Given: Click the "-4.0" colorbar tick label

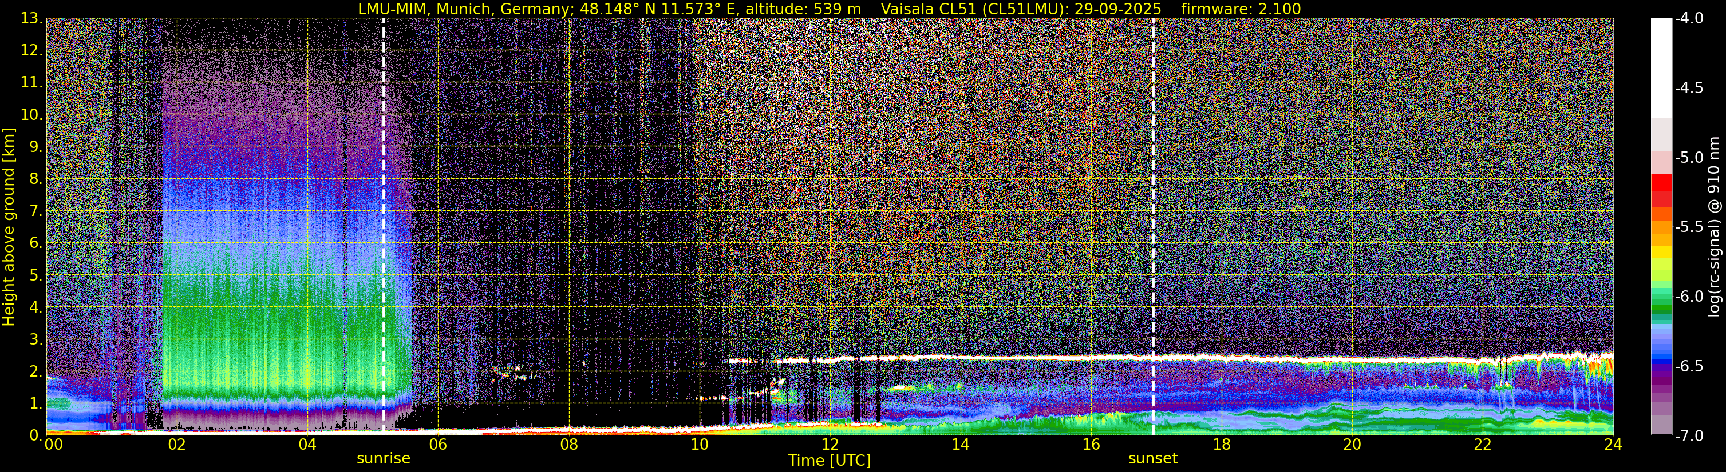Looking at the screenshot, I should click(1689, 19).
